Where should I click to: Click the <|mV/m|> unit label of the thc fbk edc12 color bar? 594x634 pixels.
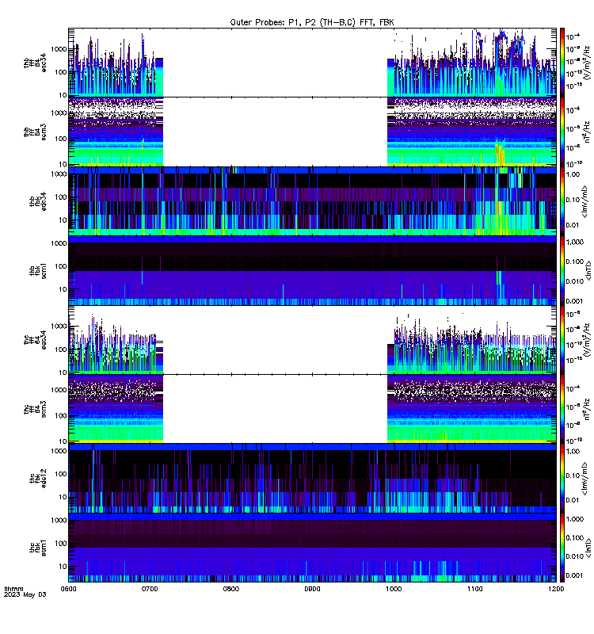(x=584, y=479)
